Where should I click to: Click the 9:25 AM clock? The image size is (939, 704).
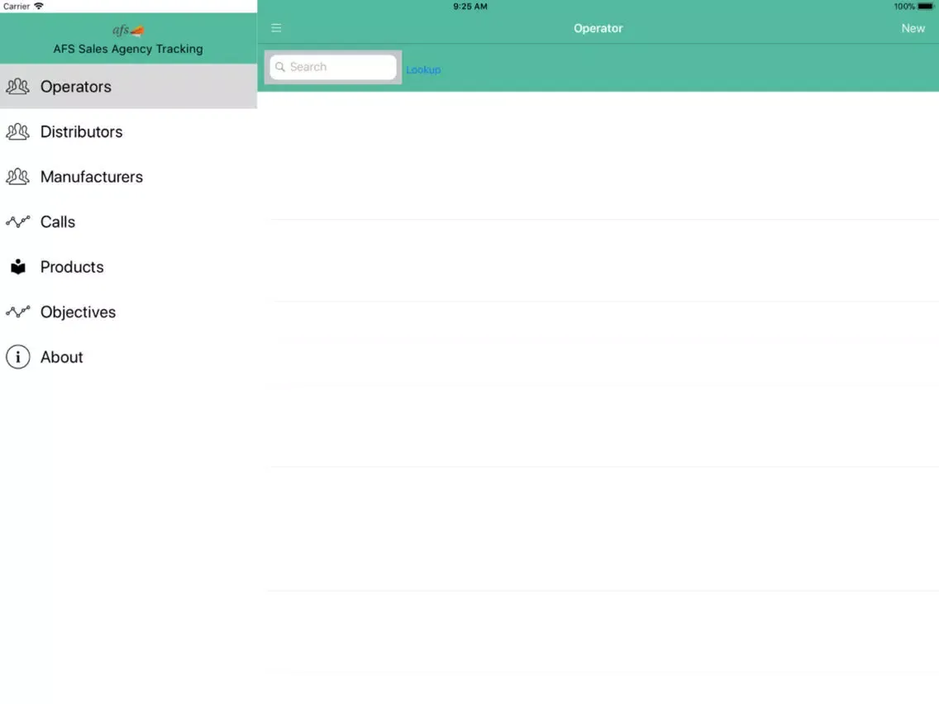470,7
